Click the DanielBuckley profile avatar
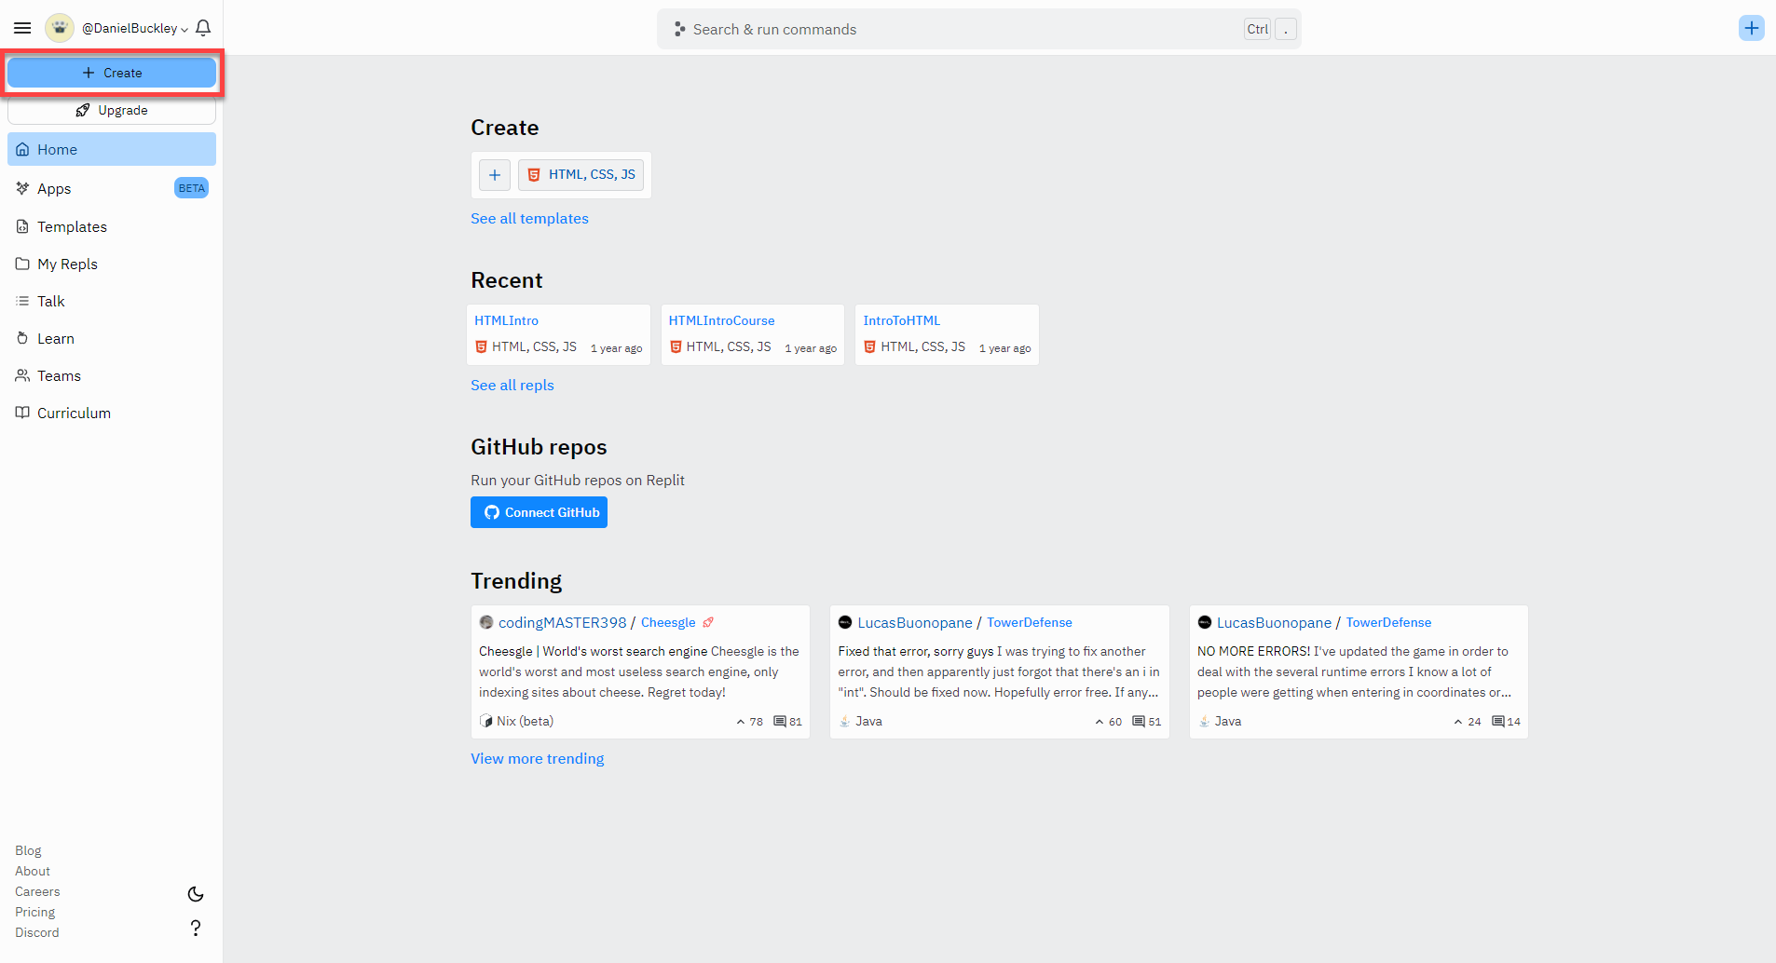This screenshot has width=1776, height=963. 60,28
